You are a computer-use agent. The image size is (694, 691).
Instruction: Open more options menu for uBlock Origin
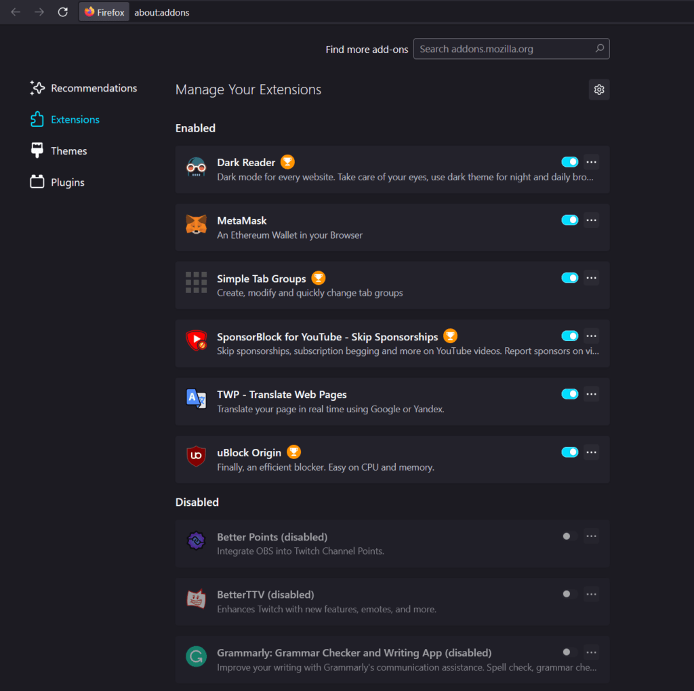pos(591,452)
